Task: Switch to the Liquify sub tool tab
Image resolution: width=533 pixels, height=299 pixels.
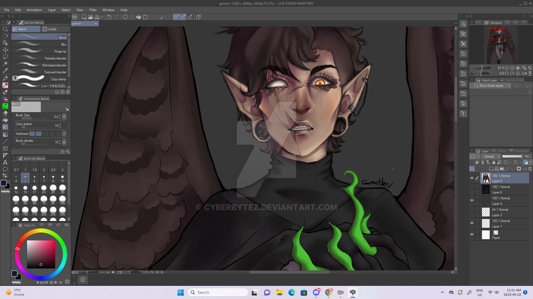Action: (55, 29)
